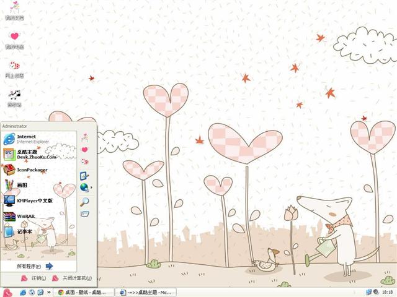Click the network tray icon
397x297 pixels.
pyautogui.click(x=369, y=293)
